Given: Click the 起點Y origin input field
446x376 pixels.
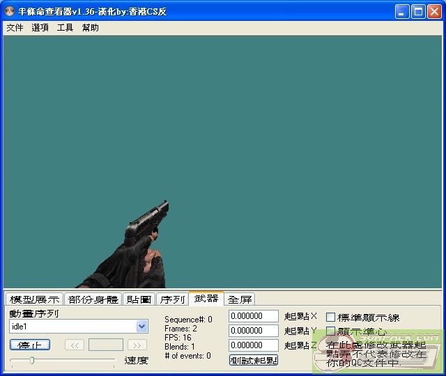Looking at the screenshot, I should [x=254, y=331].
